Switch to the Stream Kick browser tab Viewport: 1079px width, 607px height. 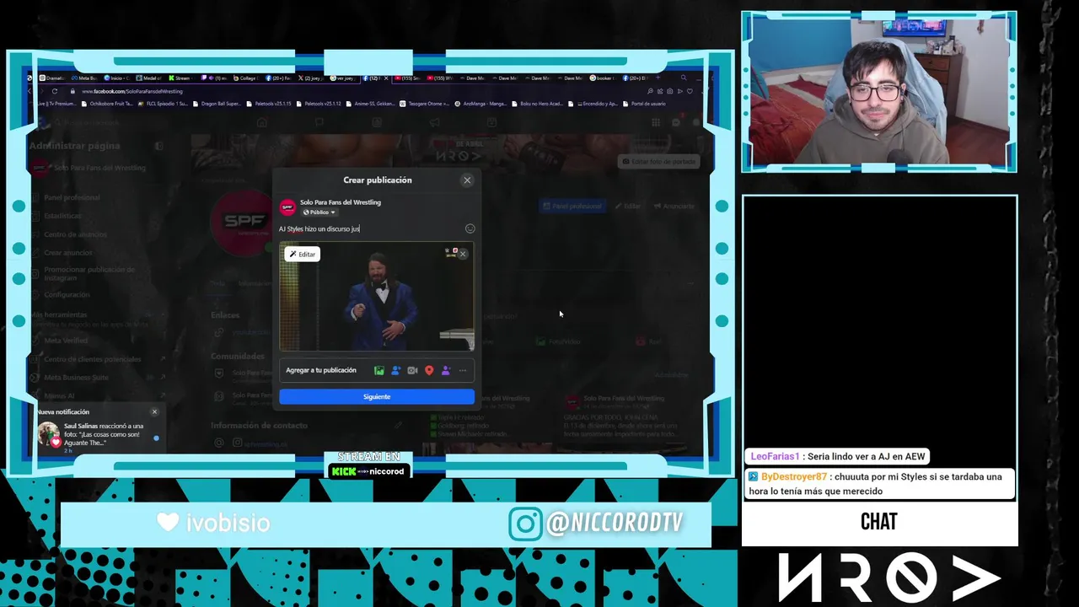coord(181,78)
